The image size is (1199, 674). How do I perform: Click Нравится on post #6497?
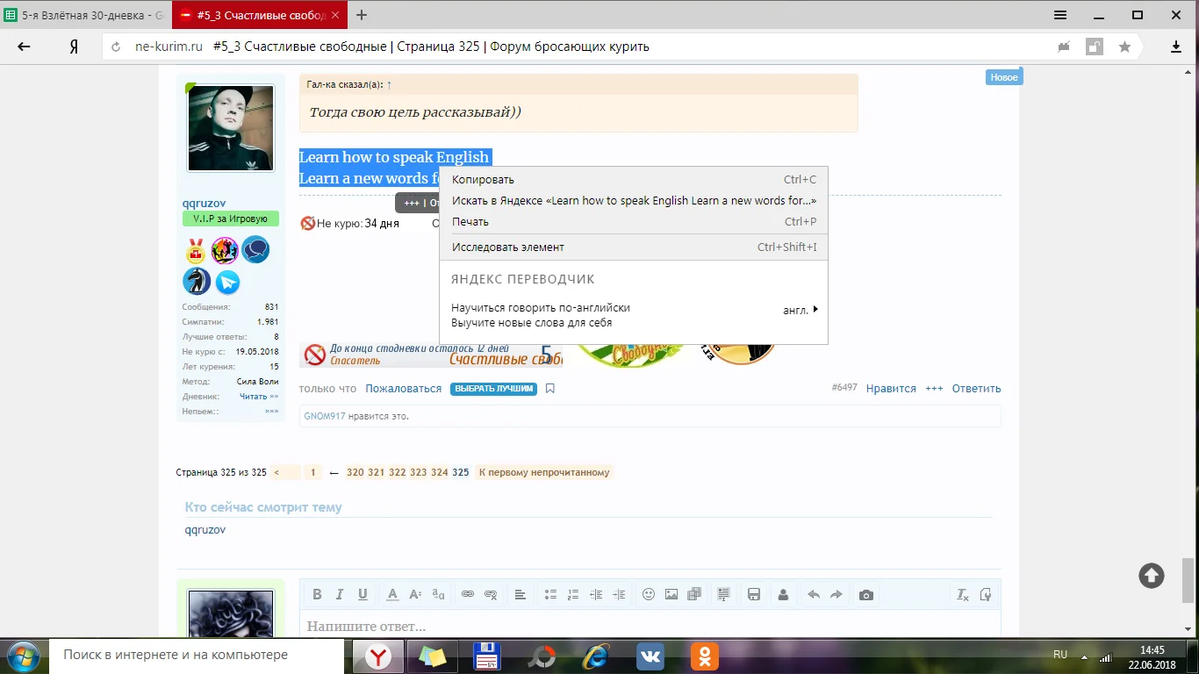coord(891,389)
